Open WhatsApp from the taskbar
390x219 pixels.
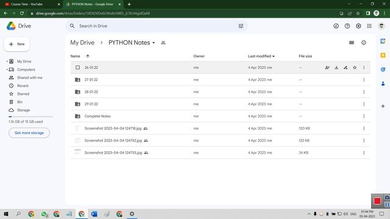coord(44,214)
